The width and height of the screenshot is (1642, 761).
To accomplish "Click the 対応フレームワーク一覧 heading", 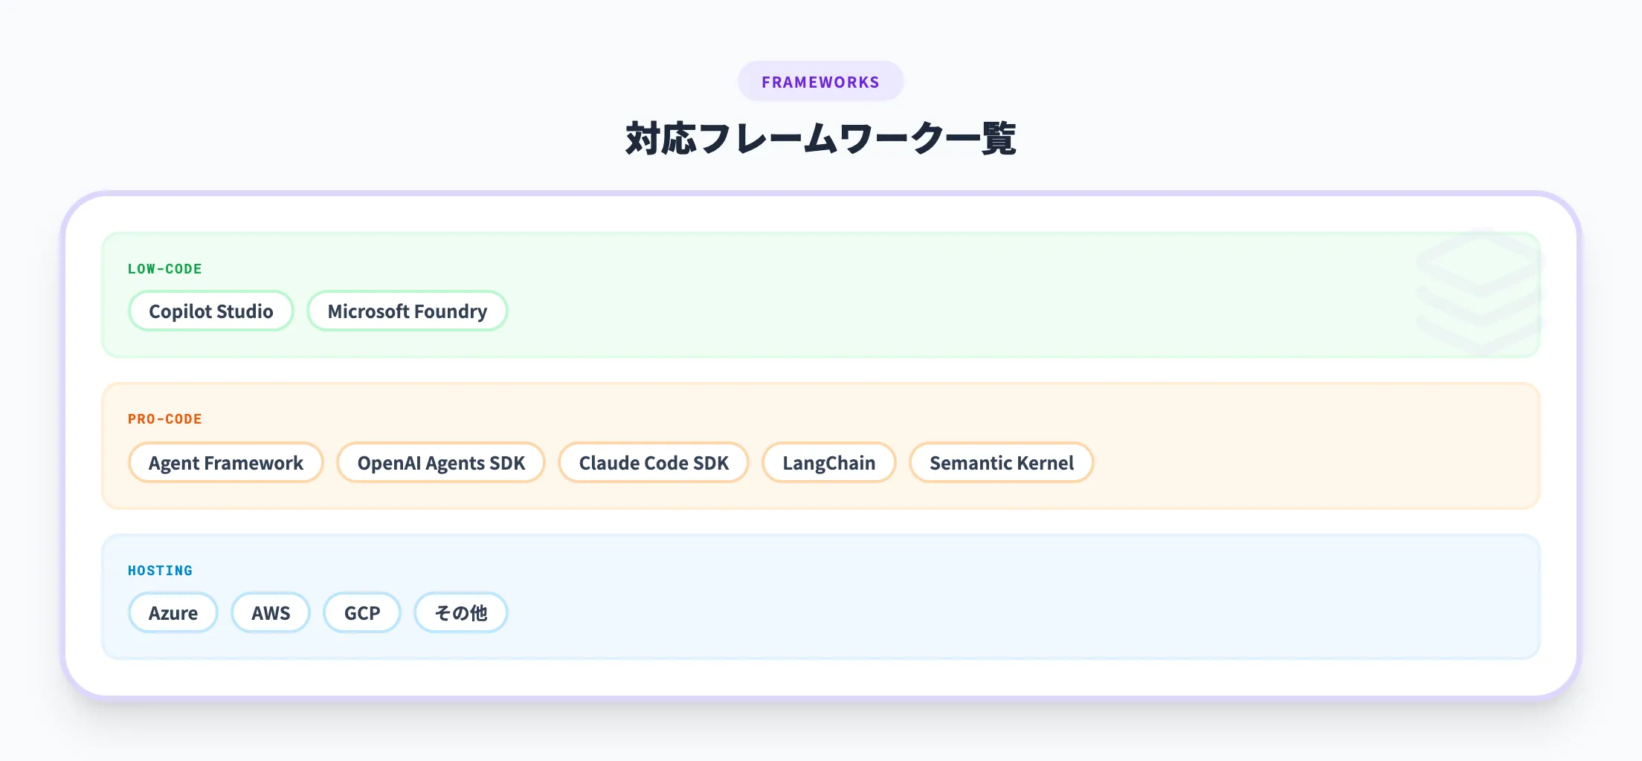I will coord(820,139).
